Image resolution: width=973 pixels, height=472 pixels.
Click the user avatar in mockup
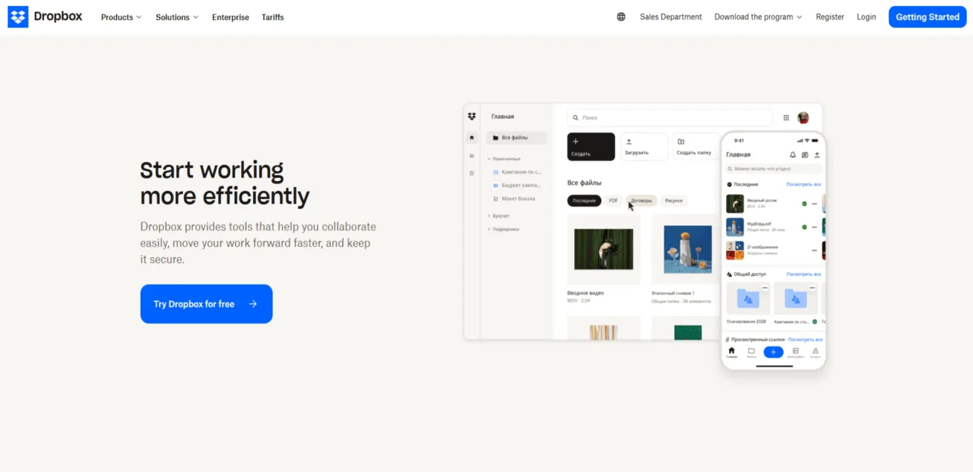(803, 117)
